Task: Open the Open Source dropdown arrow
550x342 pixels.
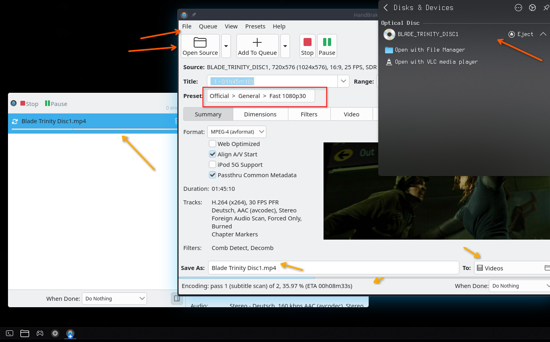Action: 226,46
